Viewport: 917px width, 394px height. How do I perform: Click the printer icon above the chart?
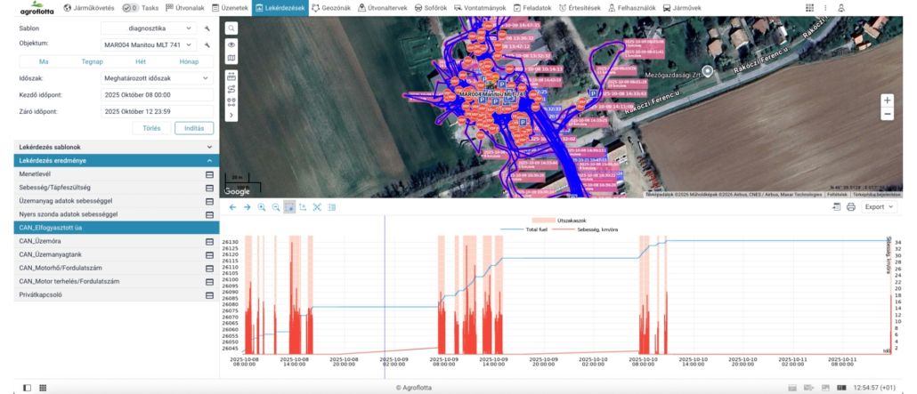click(850, 207)
